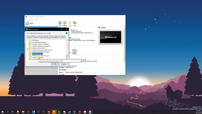The height and width of the screenshot is (114, 202).
Task: Enable Windows Subsystem for Linux checkbox
Action: tap(29, 56)
